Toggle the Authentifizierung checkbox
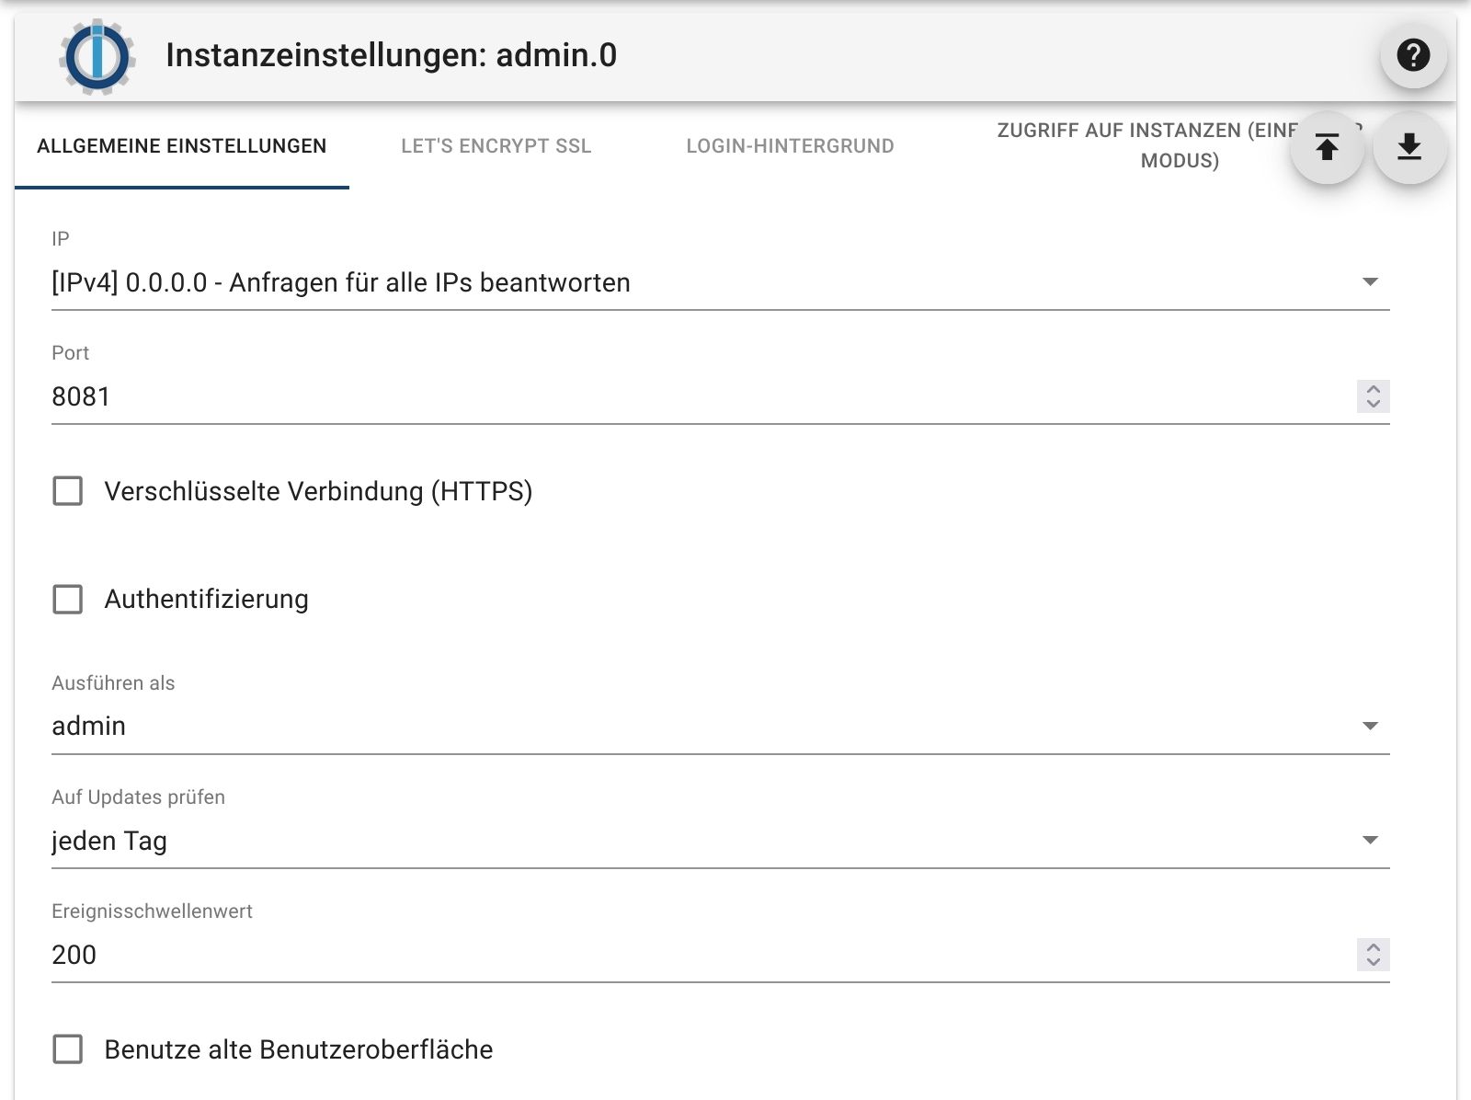This screenshot has height=1100, width=1471. click(68, 600)
